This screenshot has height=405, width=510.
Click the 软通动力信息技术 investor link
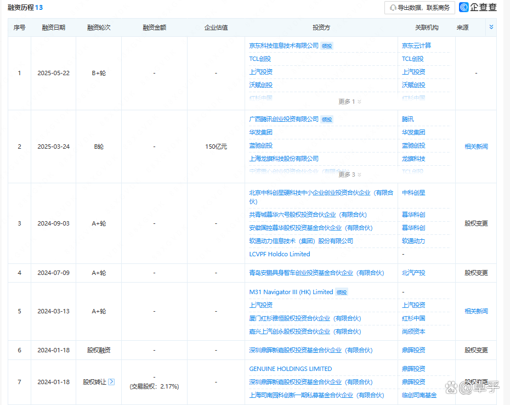[301, 241]
